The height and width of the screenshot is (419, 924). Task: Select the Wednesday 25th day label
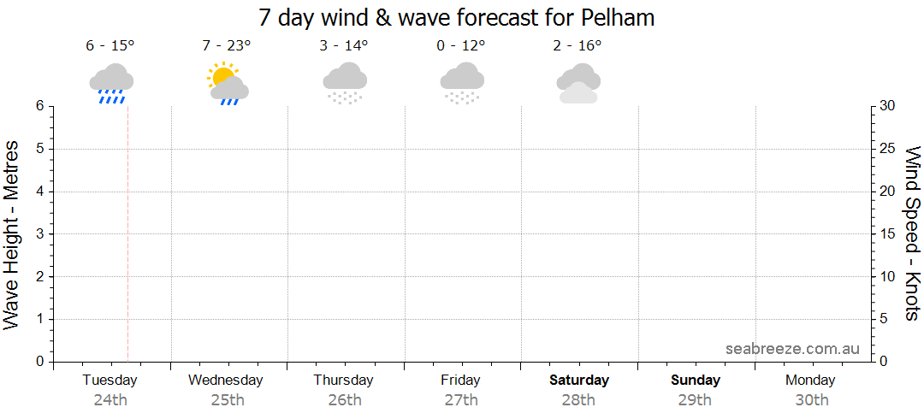point(226,389)
